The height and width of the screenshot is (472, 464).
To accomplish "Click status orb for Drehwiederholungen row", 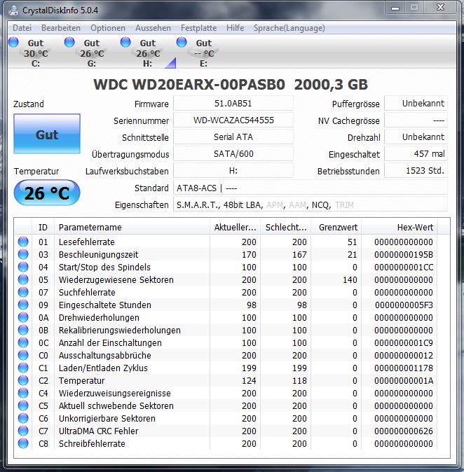I will [23, 317].
